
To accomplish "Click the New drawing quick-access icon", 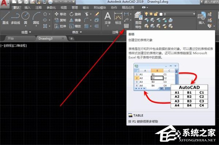I will pyautogui.click(x=14, y=2).
